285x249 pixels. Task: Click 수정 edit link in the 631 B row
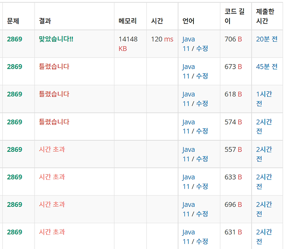[202, 241]
